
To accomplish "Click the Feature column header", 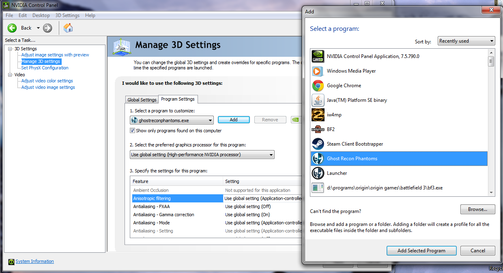I will (177, 181).
